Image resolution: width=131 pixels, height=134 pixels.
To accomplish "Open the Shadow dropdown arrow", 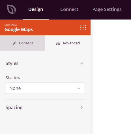I will [x=79, y=88].
